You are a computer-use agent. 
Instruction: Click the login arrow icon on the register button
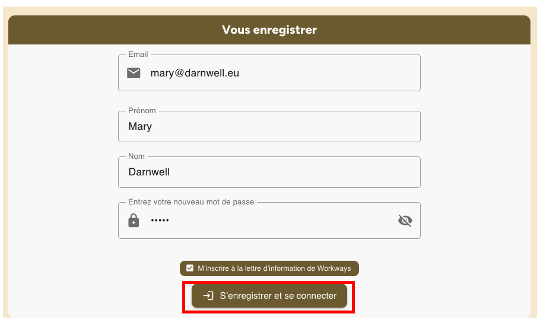click(x=208, y=296)
